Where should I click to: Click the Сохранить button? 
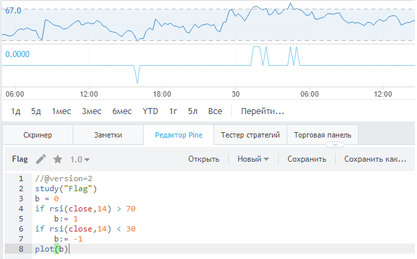click(307, 159)
